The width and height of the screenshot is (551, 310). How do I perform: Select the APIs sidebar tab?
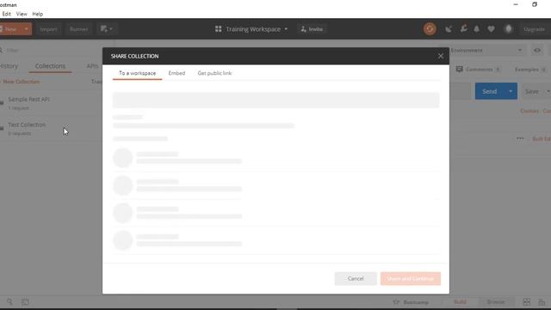click(x=93, y=66)
